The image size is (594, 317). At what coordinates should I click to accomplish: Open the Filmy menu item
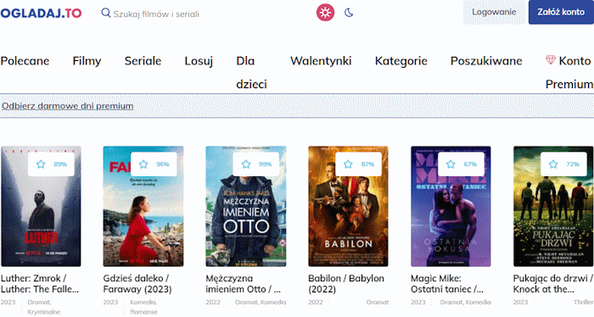(x=87, y=61)
